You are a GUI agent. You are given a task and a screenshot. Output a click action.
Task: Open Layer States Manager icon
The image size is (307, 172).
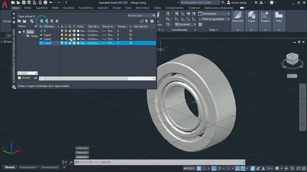coord(32,21)
